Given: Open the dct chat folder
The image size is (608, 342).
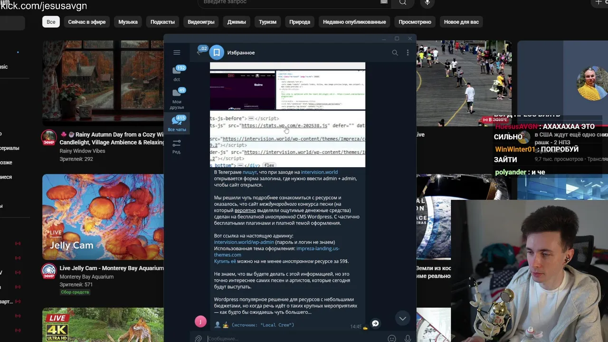Looking at the screenshot, I should pos(177,74).
